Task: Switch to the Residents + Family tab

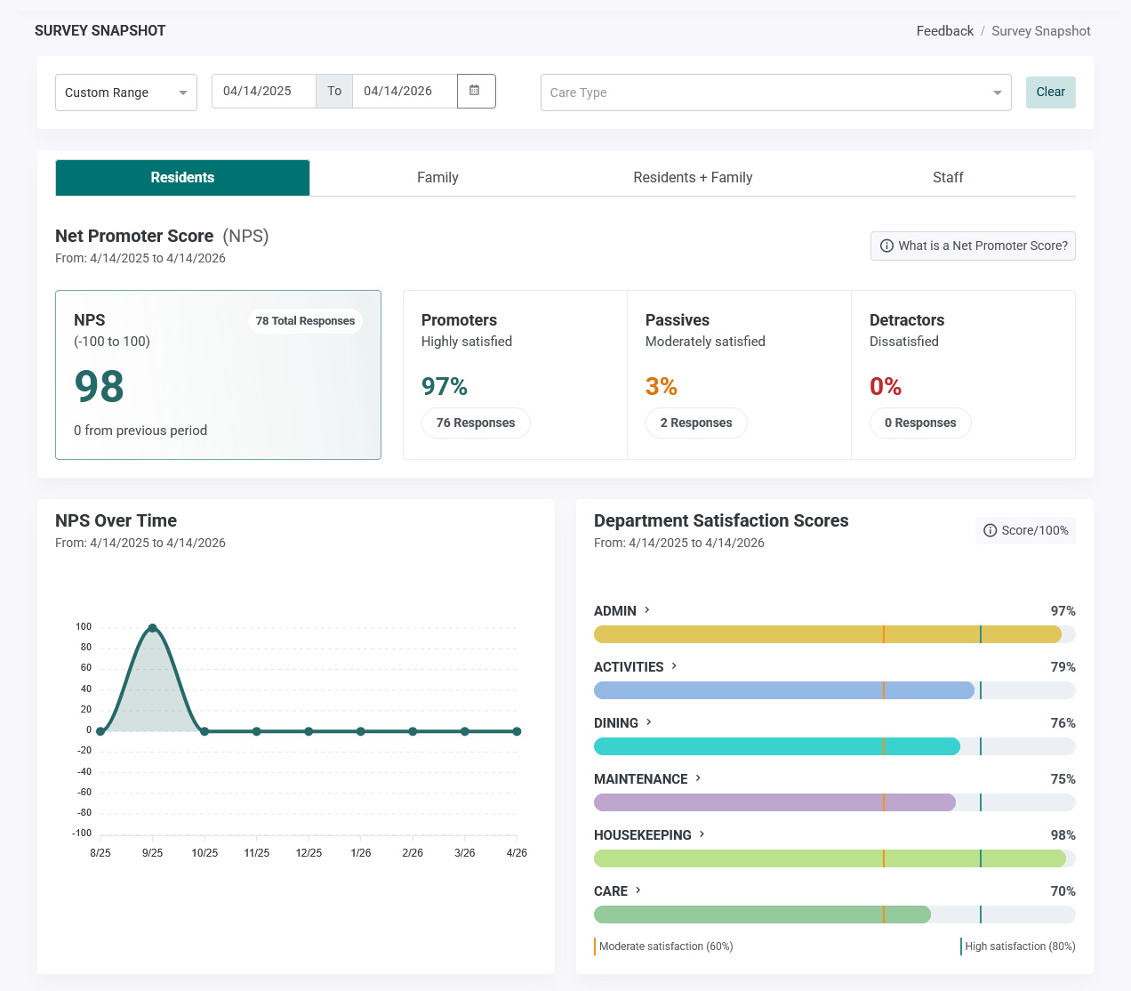Action: point(693,178)
